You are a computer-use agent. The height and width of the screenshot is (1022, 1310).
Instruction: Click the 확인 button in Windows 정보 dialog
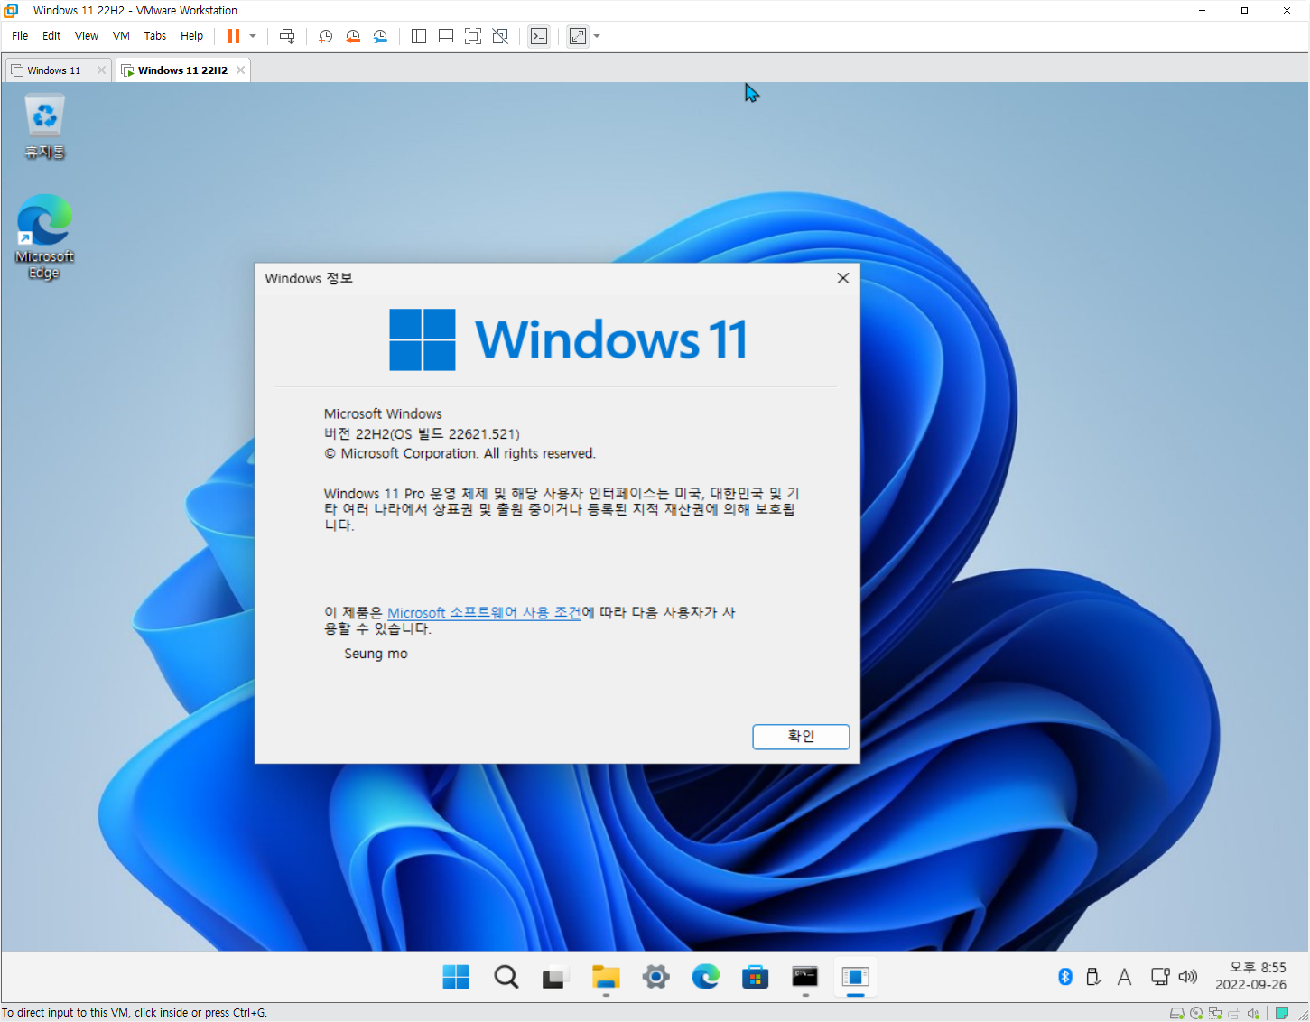point(801,737)
